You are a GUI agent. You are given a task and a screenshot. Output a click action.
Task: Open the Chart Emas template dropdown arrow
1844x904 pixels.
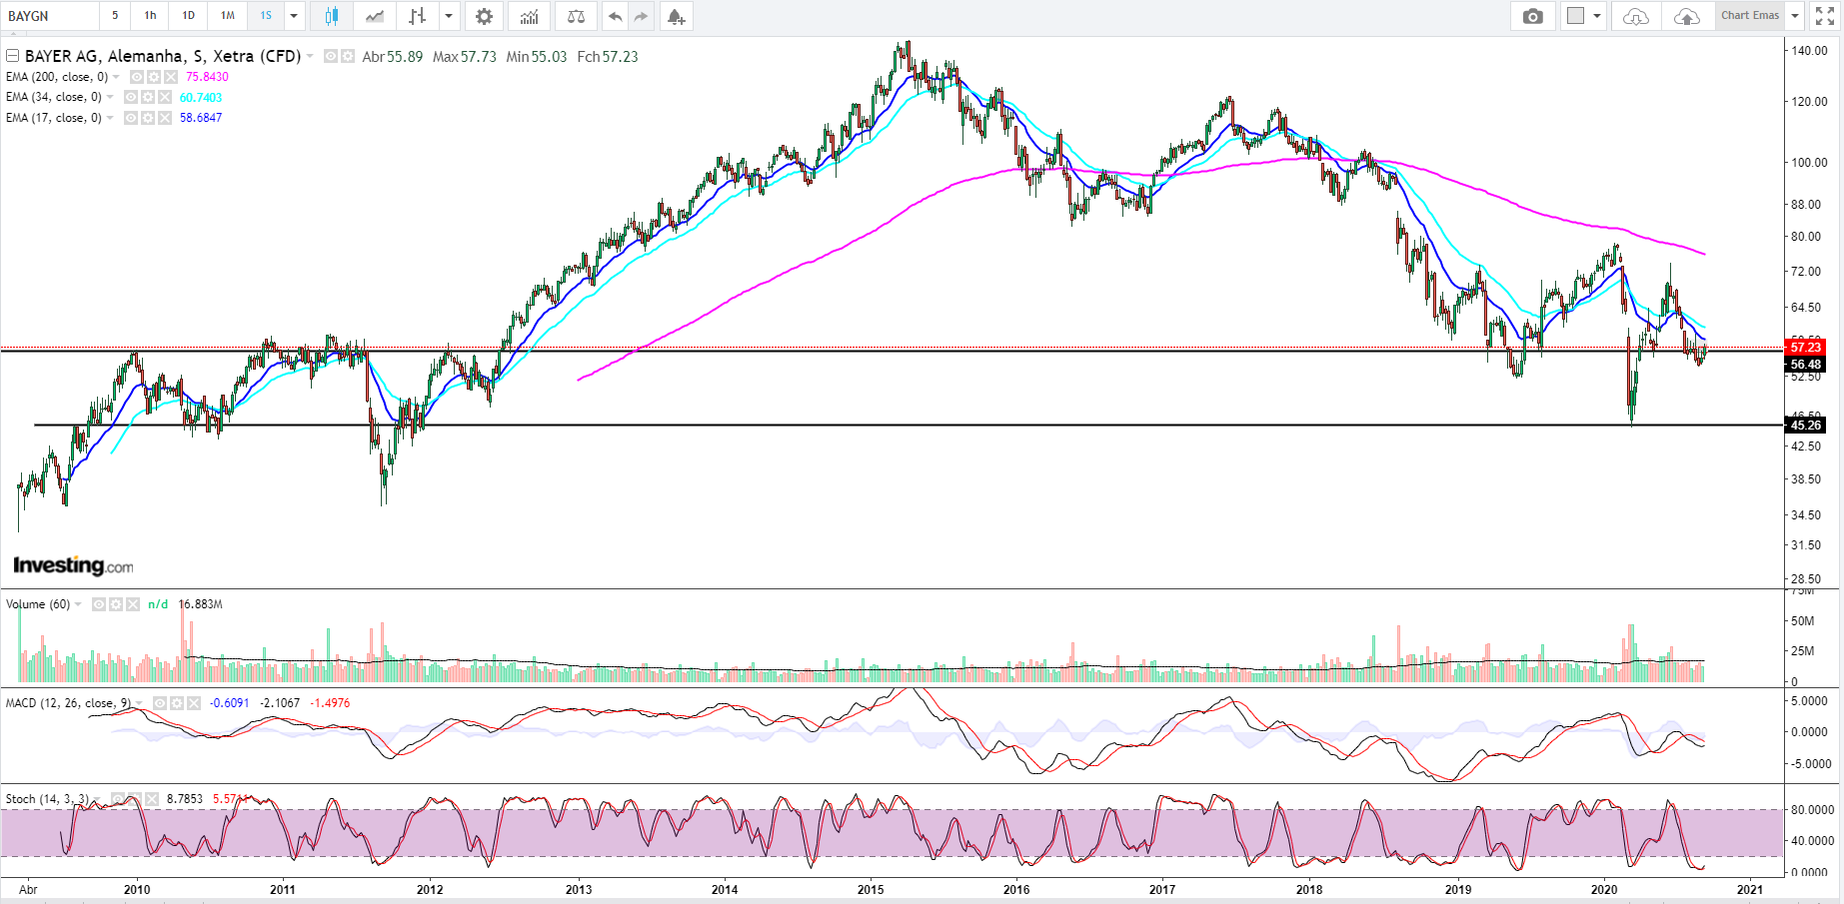1795,16
